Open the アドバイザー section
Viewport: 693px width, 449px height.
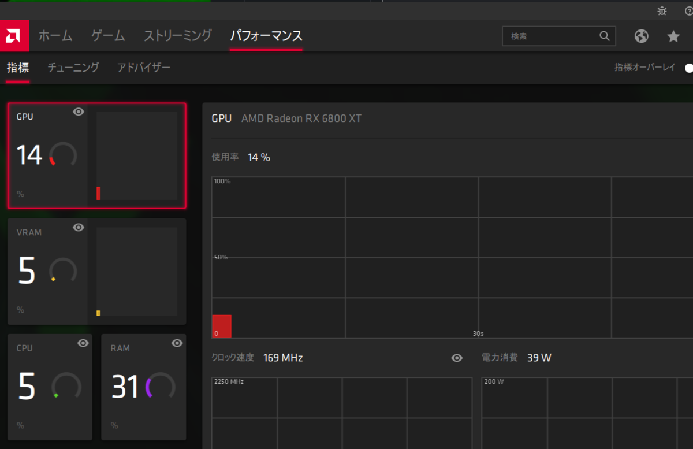(x=143, y=67)
